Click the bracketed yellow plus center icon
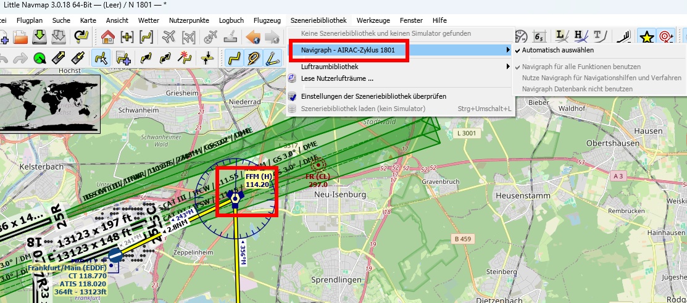 point(127,37)
